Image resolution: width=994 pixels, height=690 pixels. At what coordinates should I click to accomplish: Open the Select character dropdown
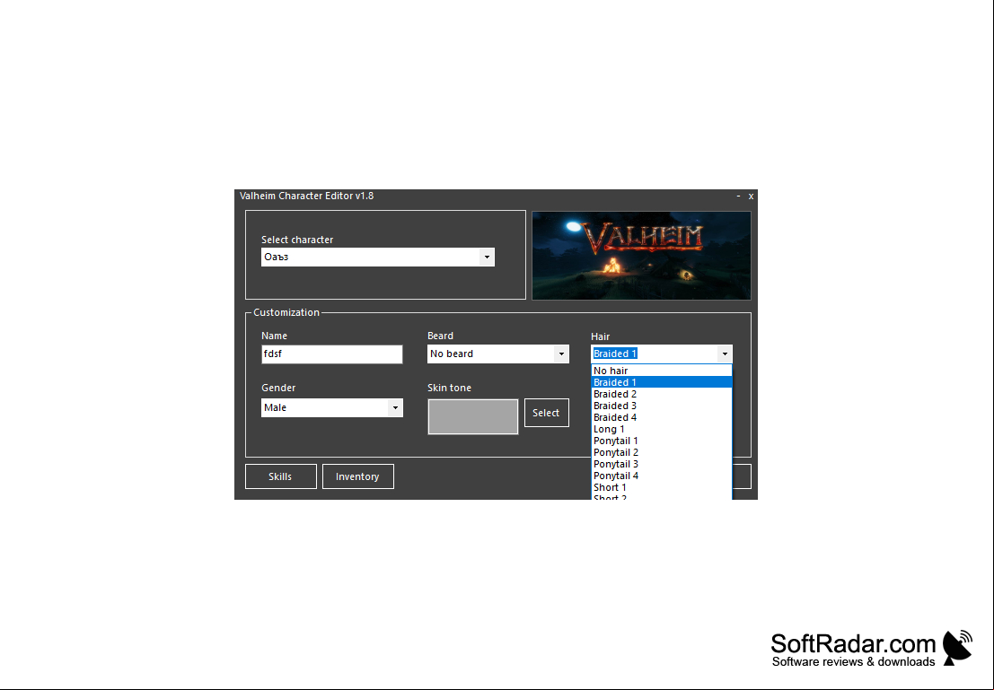(378, 257)
